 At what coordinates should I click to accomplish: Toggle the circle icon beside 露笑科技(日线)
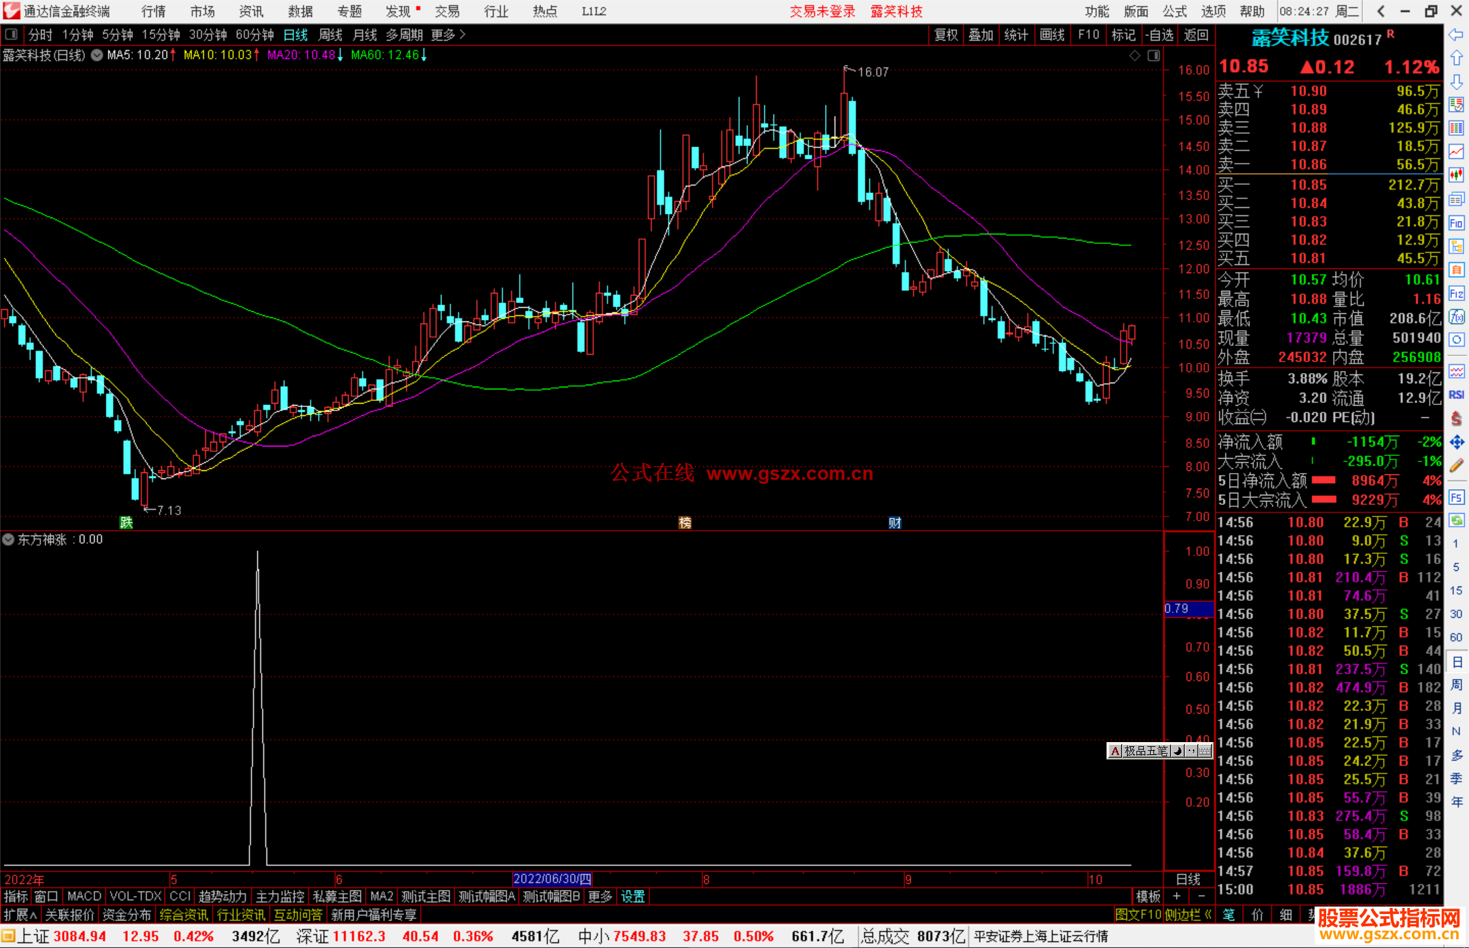[x=97, y=55]
